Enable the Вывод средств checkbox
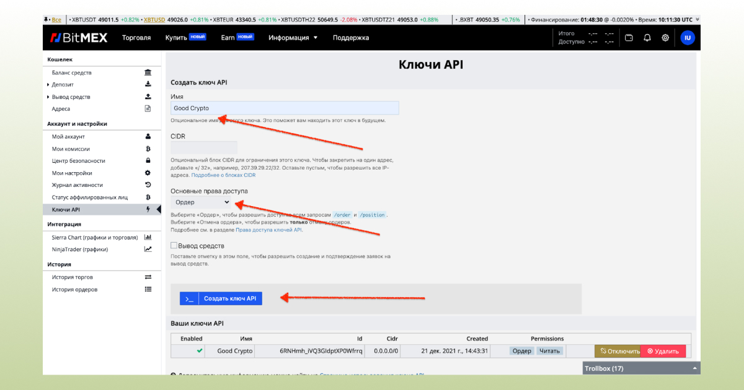The image size is (744, 390). (174, 246)
